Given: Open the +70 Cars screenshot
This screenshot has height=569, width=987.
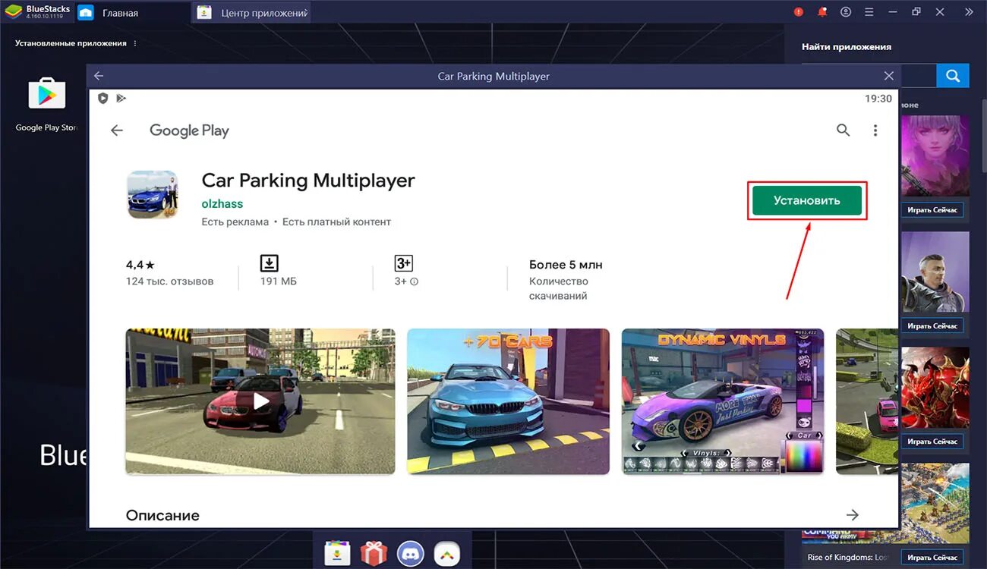Looking at the screenshot, I should click(x=508, y=401).
